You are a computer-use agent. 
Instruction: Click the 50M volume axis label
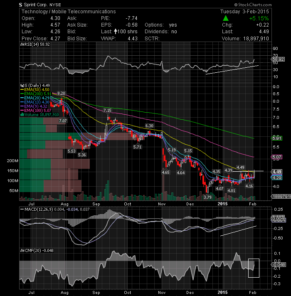tap(14, 191)
